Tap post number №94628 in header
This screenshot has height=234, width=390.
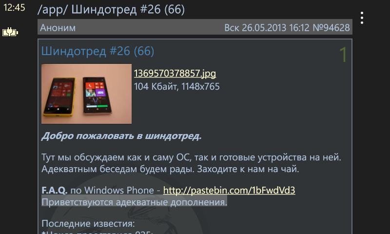pos(331,28)
